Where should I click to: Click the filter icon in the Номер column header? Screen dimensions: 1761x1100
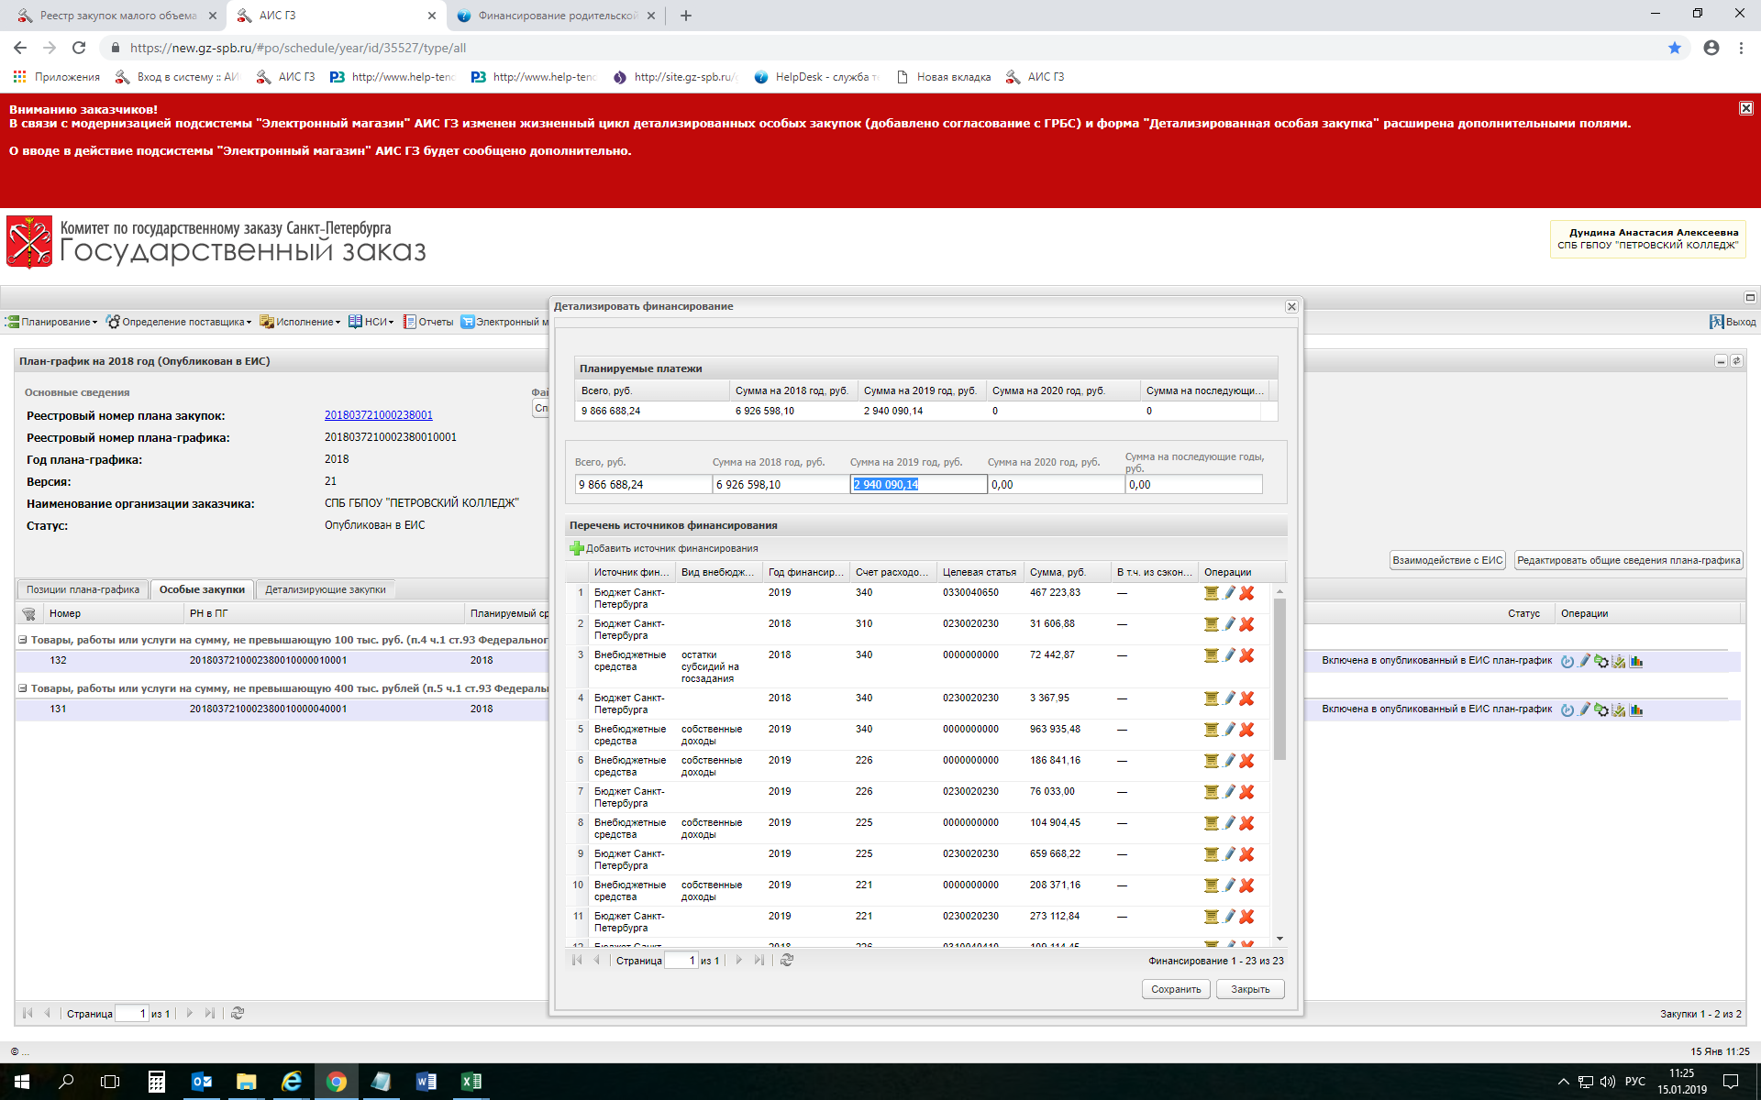pos(28,613)
